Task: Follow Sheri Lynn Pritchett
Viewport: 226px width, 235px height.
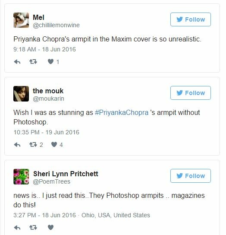Action: (x=191, y=176)
